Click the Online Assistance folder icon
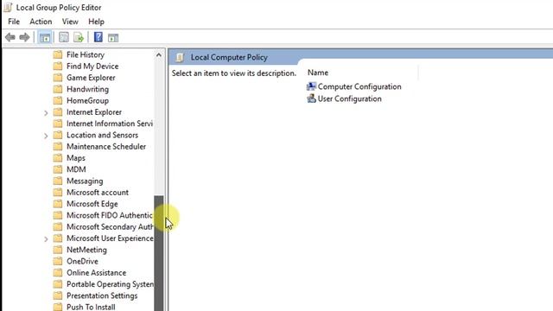The height and width of the screenshot is (311, 553). point(58,273)
